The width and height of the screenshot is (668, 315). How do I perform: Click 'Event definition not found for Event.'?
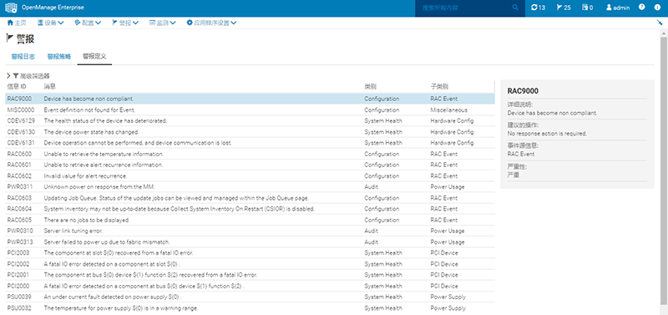point(90,110)
